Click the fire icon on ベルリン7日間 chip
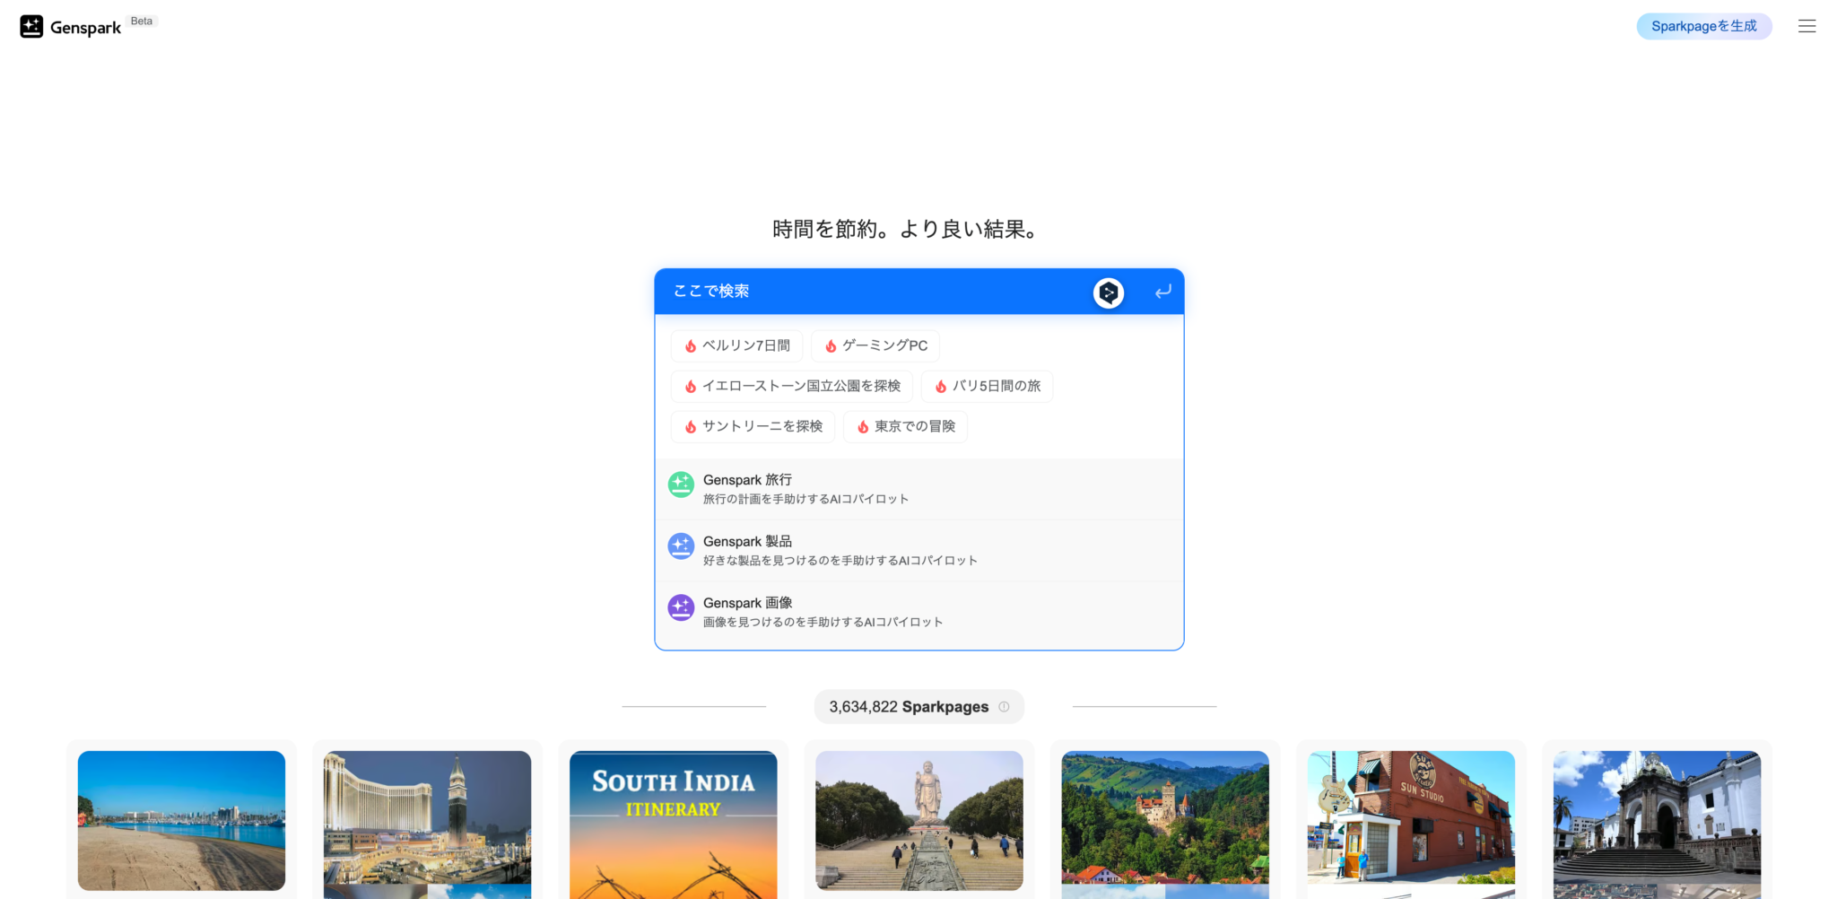The height and width of the screenshot is (899, 1837). point(691,345)
